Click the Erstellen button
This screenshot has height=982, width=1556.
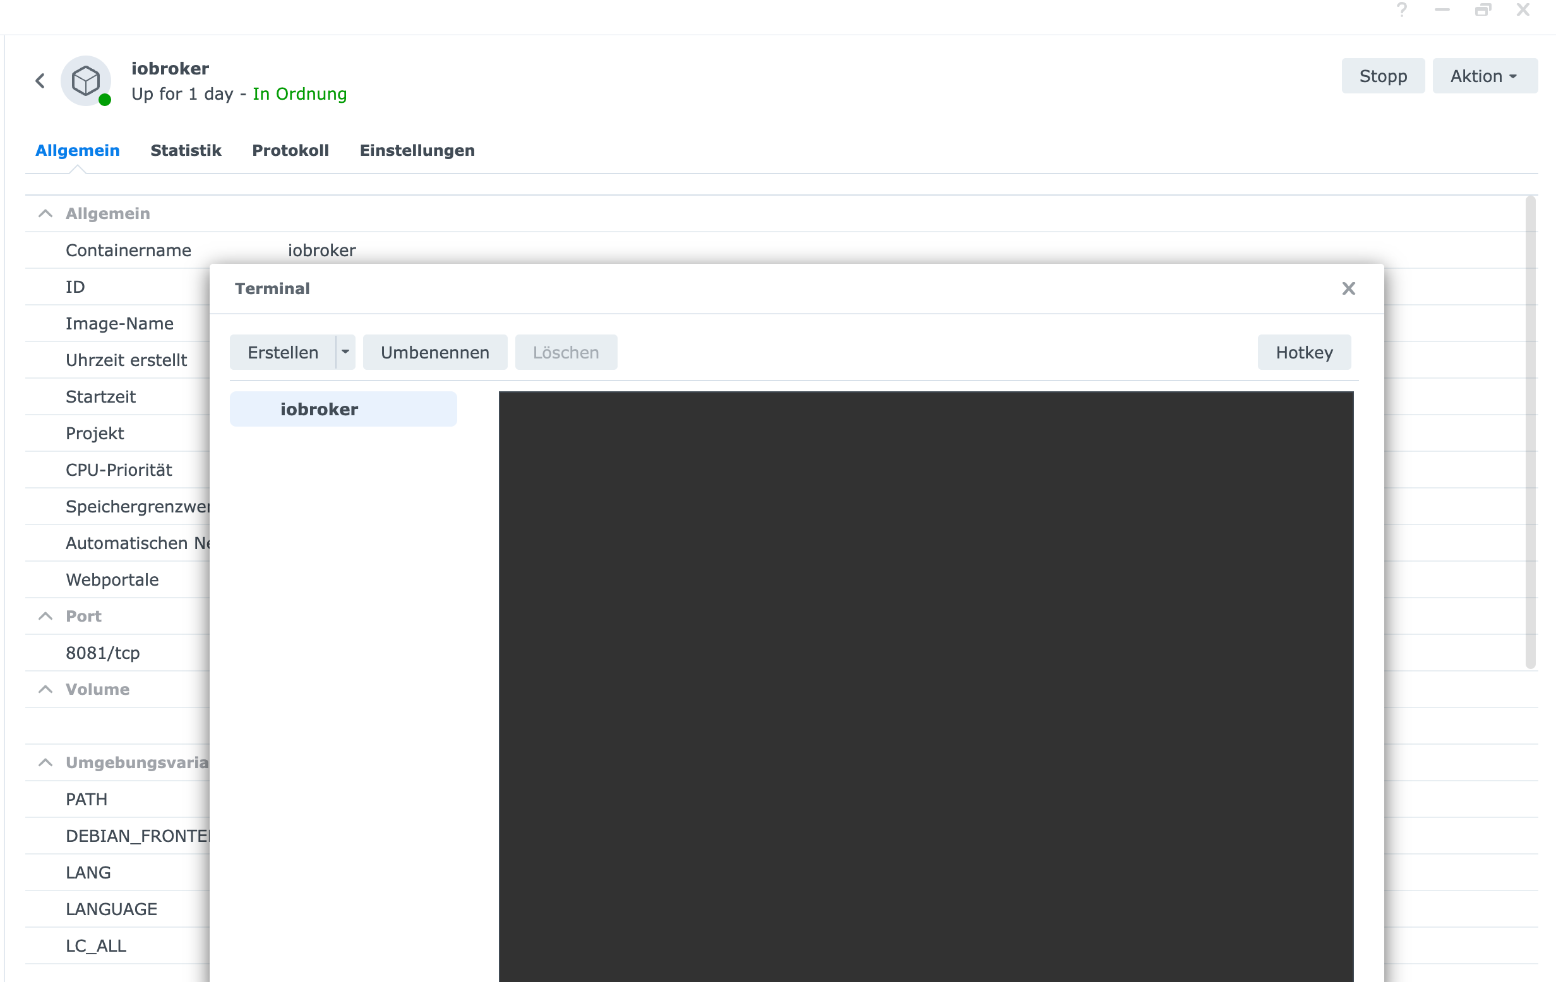(x=283, y=353)
